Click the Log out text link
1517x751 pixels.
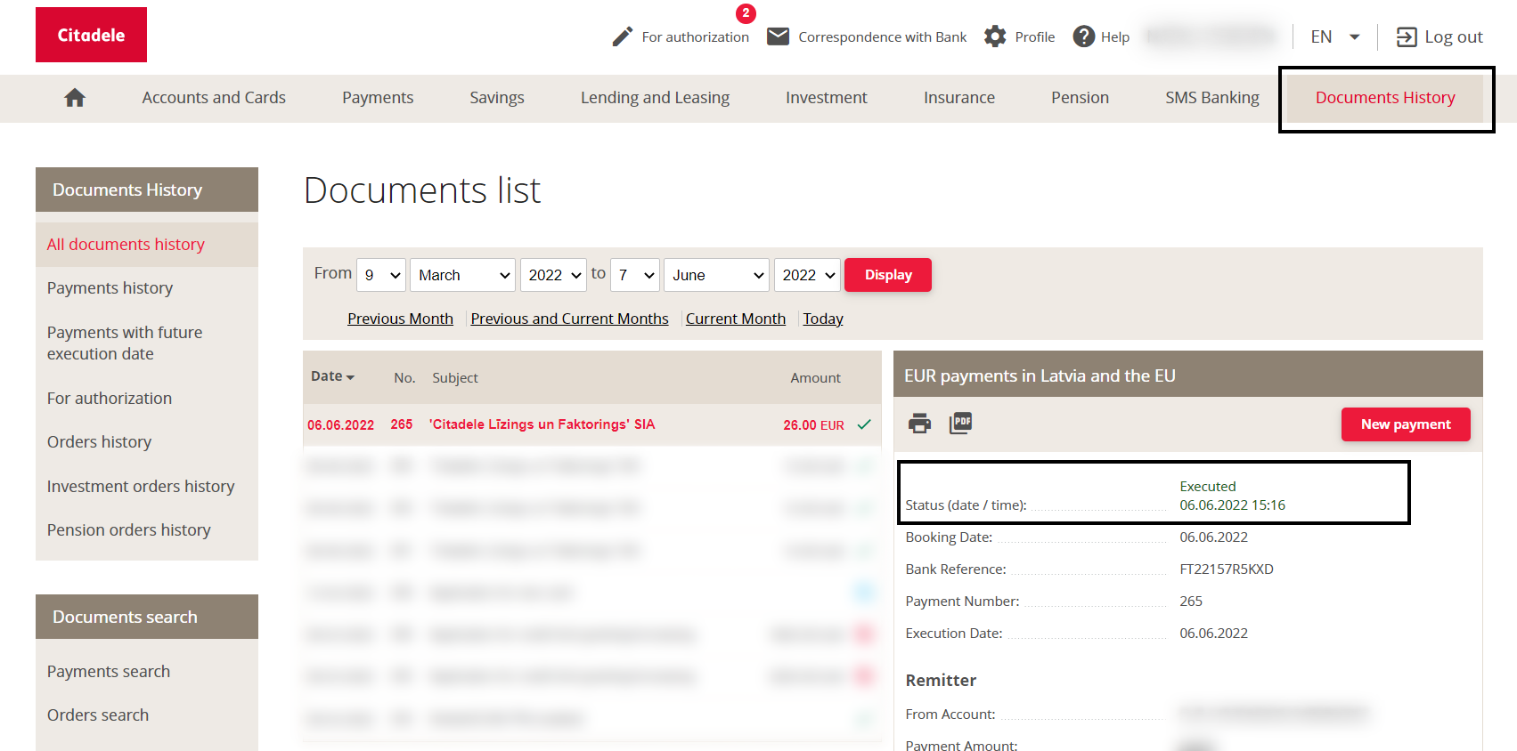[x=1454, y=36]
